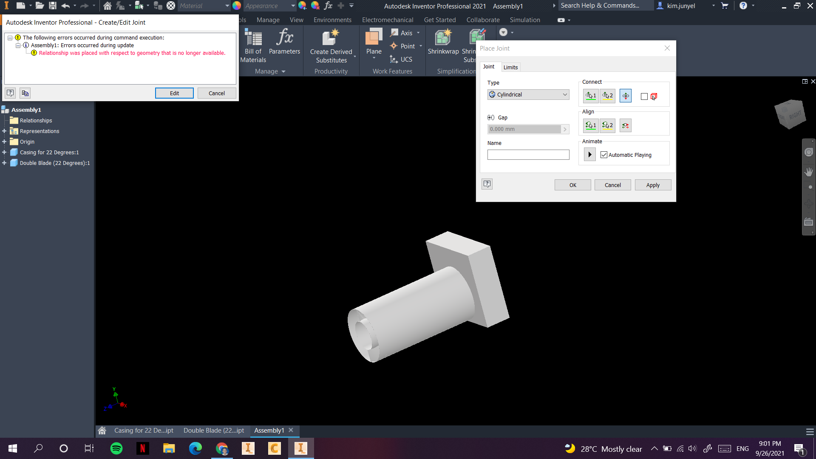Expand the Casing for 22 Degrees:1 node
Viewport: 816px width, 459px height.
coord(4,152)
